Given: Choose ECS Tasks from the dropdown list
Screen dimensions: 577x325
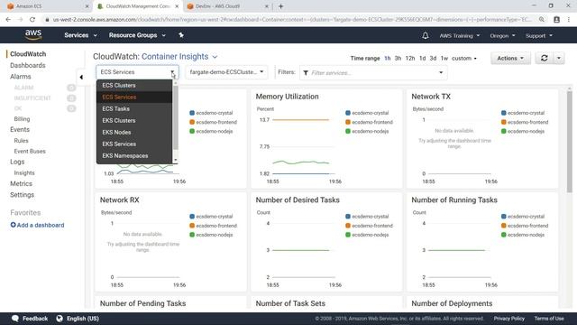Looking at the screenshot, I should (x=134, y=108).
